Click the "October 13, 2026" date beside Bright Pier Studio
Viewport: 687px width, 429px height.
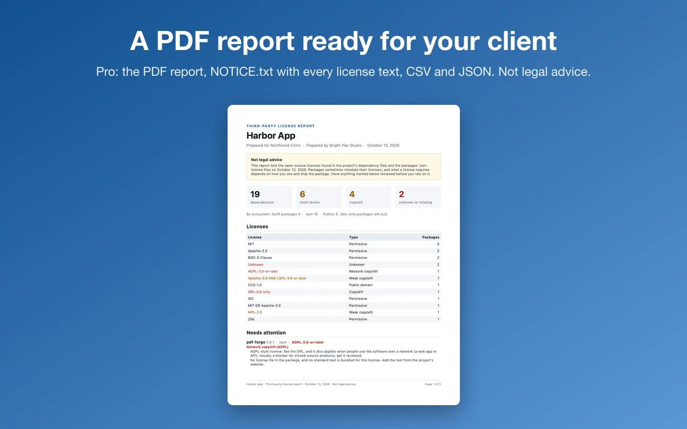point(383,145)
